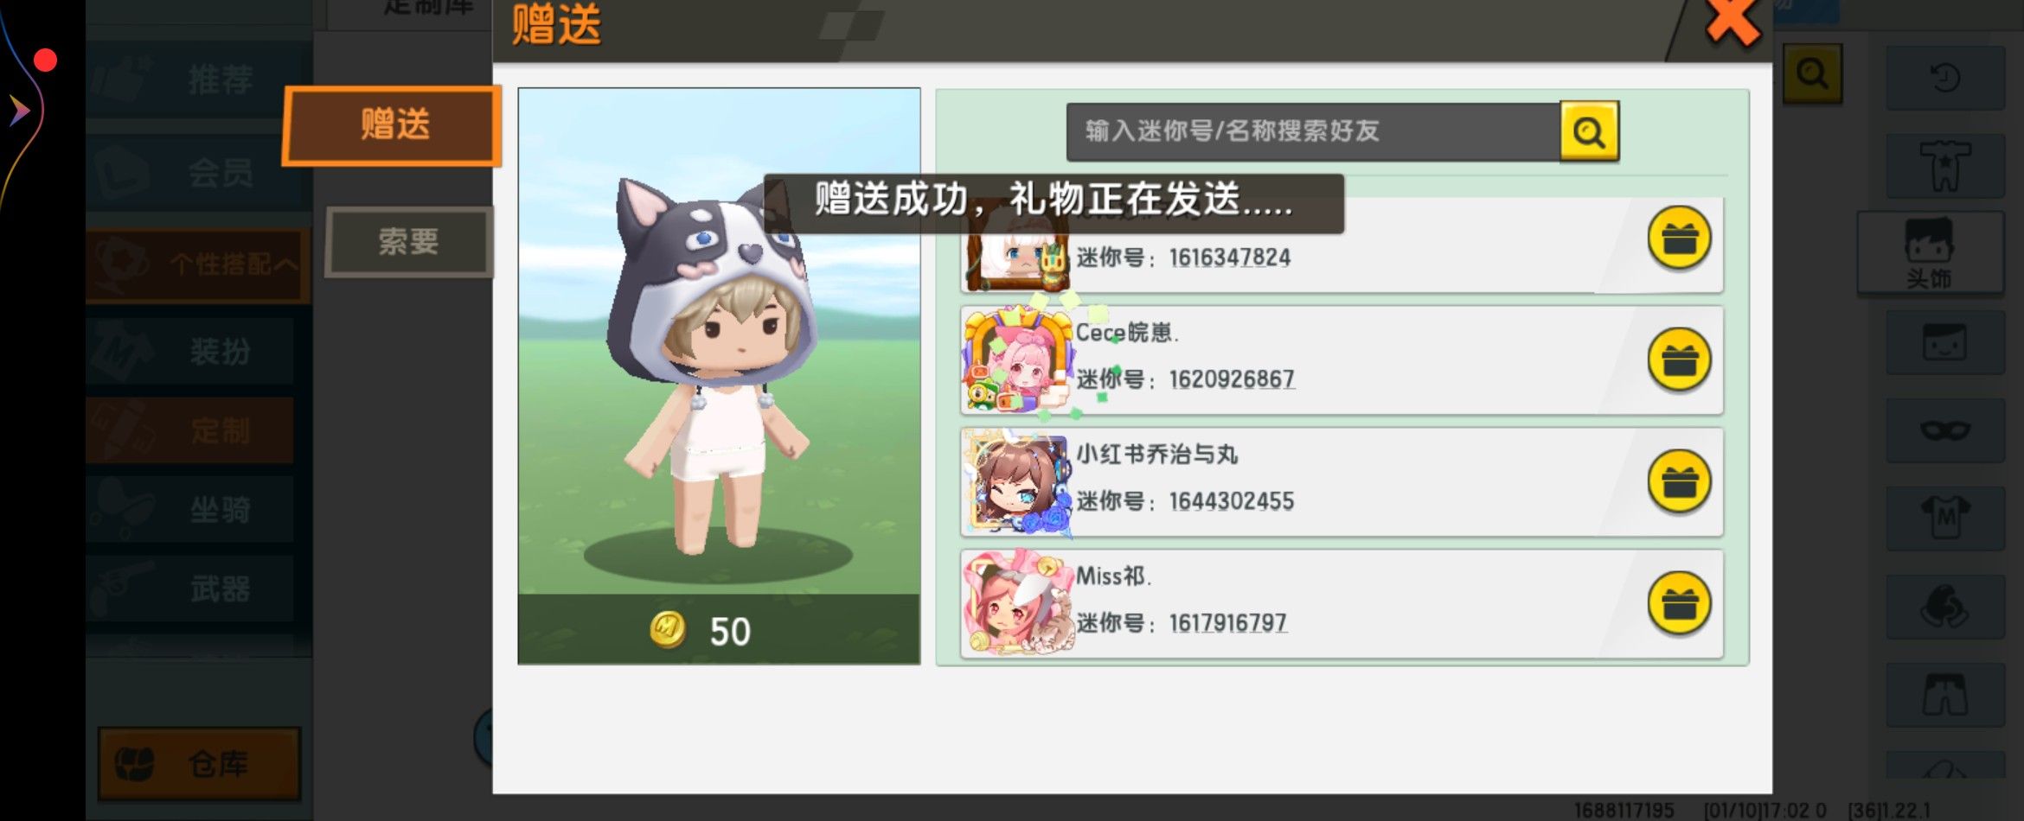Screen dimensions: 2024x821
Task: Focus the friend search input field
Action: click(1314, 131)
